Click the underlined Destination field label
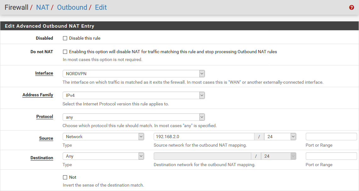The height and width of the screenshot is (191, 359). [x=42, y=158]
